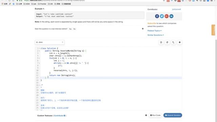Viewport: 217px width, 122px height.
Task: Click the Run Code button
Action: (x=155, y=115)
